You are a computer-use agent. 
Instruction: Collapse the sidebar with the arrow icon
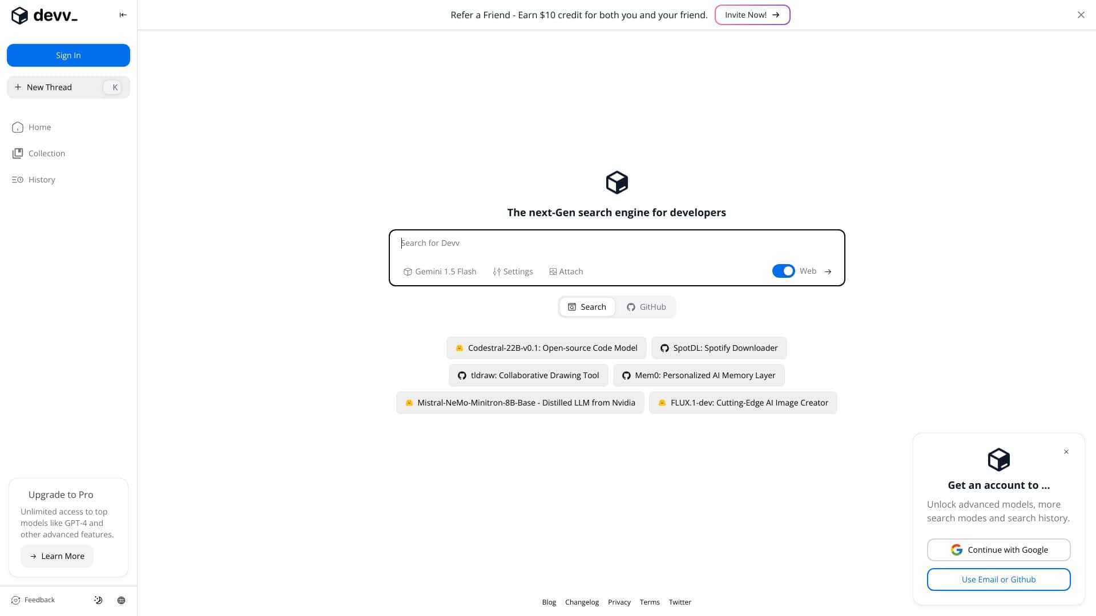pyautogui.click(x=123, y=14)
